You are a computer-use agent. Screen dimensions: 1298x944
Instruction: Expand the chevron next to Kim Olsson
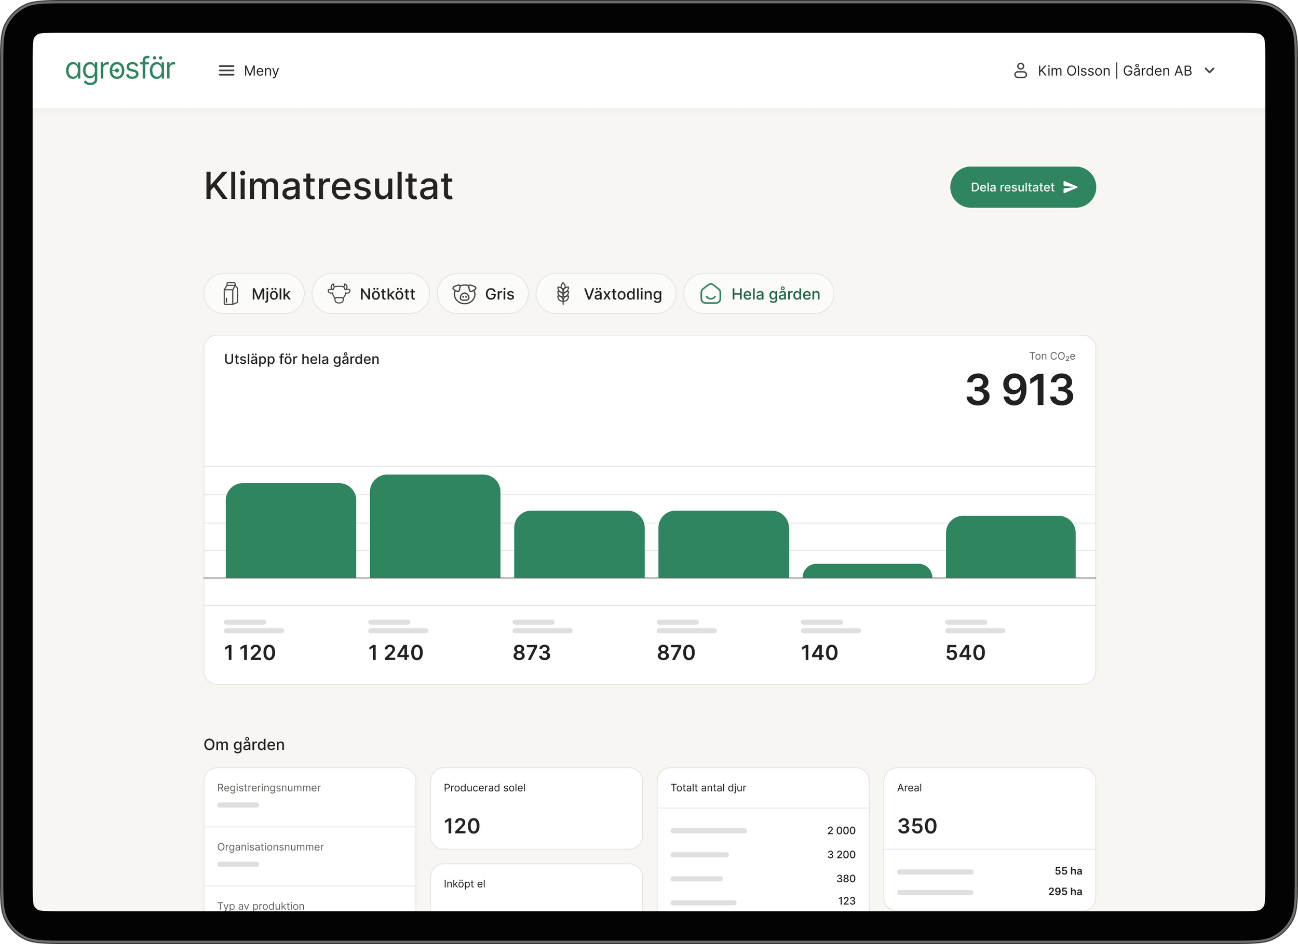click(1209, 71)
